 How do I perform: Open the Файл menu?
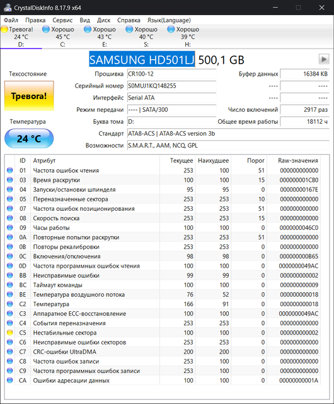[11, 20]
